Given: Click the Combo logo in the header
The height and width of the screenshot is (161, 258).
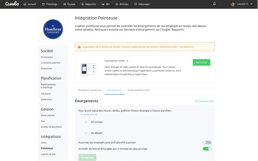Looking at the screenshot, I should [x=12, y=4].
